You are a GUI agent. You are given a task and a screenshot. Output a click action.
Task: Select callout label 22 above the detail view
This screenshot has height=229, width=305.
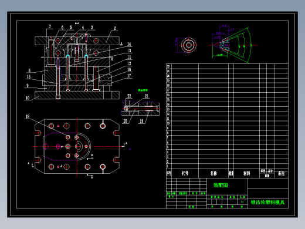(129, 96)
